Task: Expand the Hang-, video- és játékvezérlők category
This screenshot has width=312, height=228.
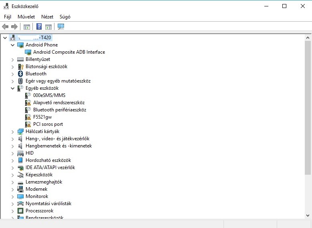Action: (x=12, y=139)
